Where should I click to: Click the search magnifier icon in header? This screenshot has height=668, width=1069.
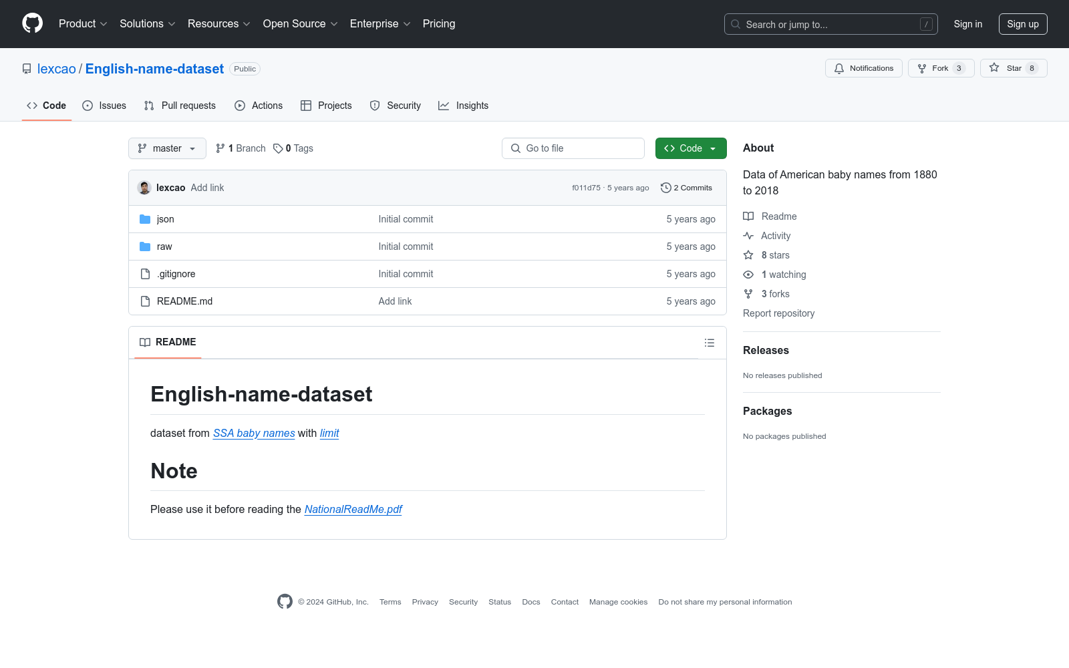pos(736,24)
